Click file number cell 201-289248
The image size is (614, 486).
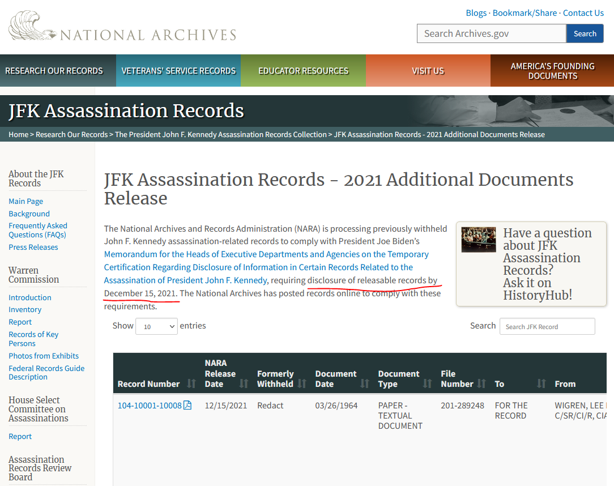[x=462, y=406]
